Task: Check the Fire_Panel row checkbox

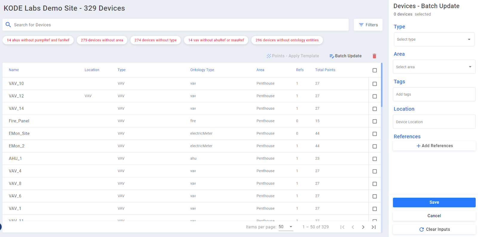Action: pos(375,122)
